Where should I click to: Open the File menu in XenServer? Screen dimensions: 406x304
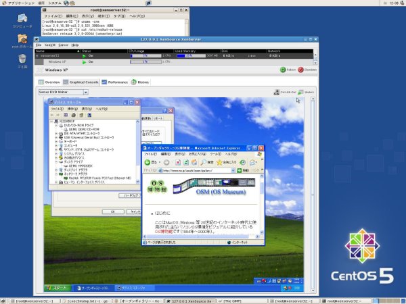[x=39, y=45]
